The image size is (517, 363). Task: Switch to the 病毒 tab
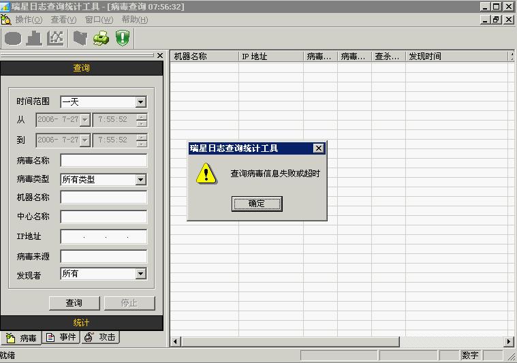(x=21, y=338)
